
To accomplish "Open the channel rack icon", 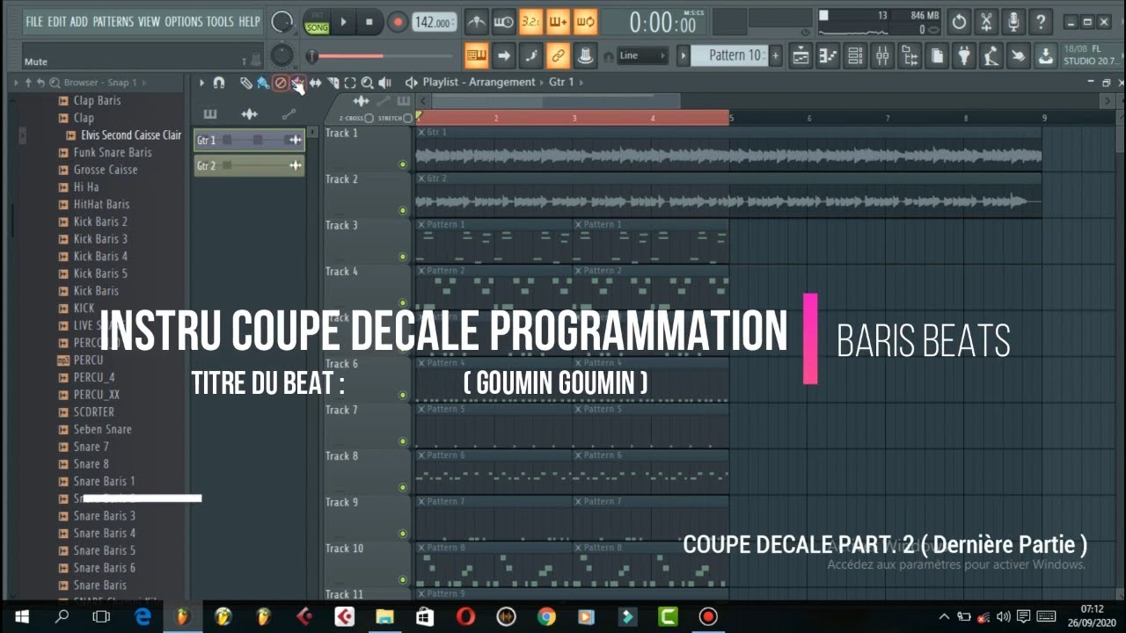I will click(x=855, y=56).
